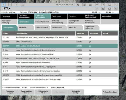
Task: Select the Fehlerspeicher tab
Action: [x=10, y=28]
